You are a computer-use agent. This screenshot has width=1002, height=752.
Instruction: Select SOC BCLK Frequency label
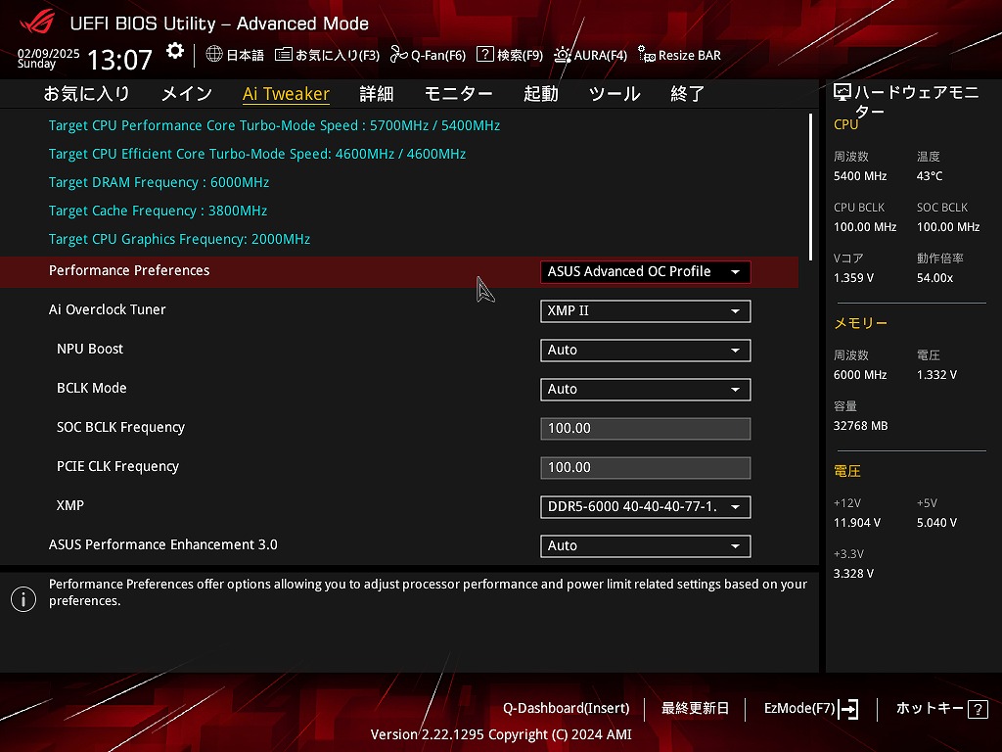pyautogui.click(x=120, y=427)
